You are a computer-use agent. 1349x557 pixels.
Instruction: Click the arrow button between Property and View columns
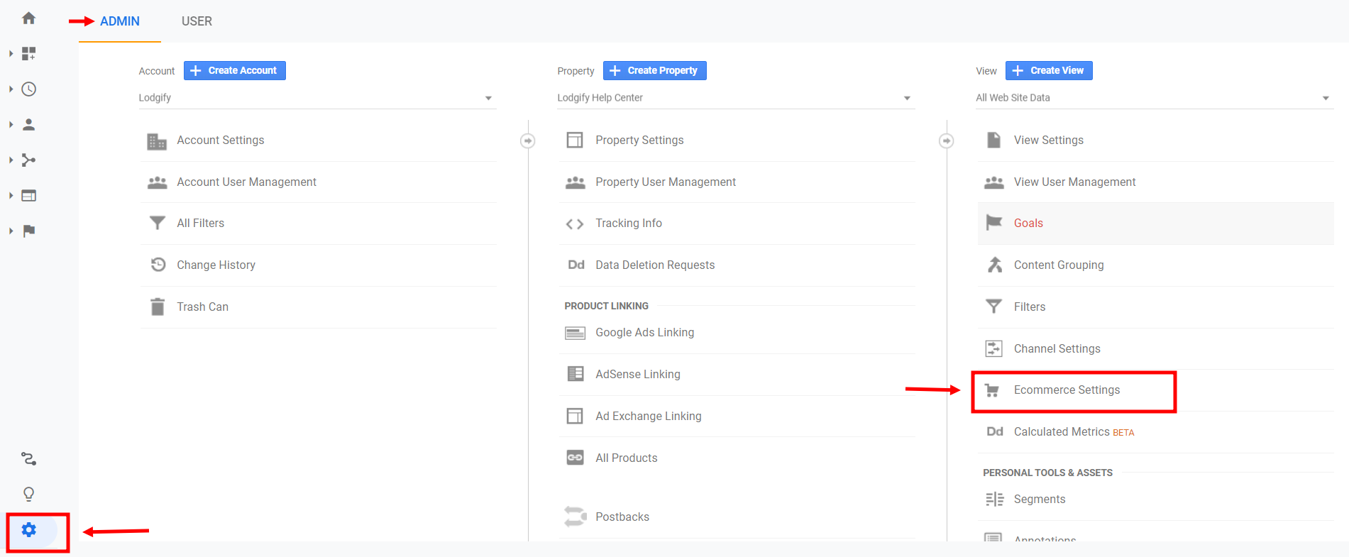click(946, 141)
